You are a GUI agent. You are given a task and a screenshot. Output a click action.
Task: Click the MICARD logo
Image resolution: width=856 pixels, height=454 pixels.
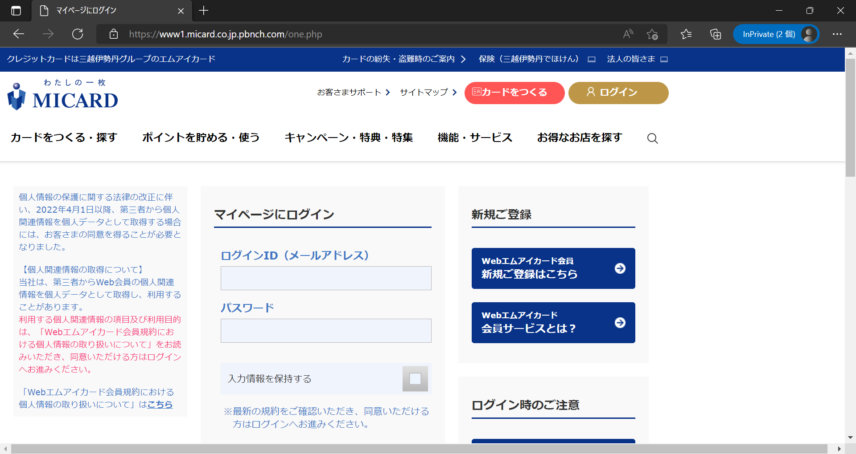(63, 95)
